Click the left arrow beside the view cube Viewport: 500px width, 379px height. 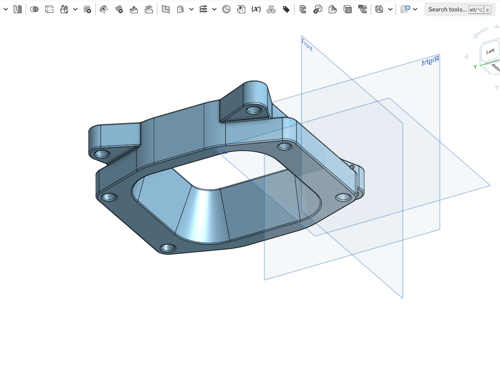click(x=466, y=57)
